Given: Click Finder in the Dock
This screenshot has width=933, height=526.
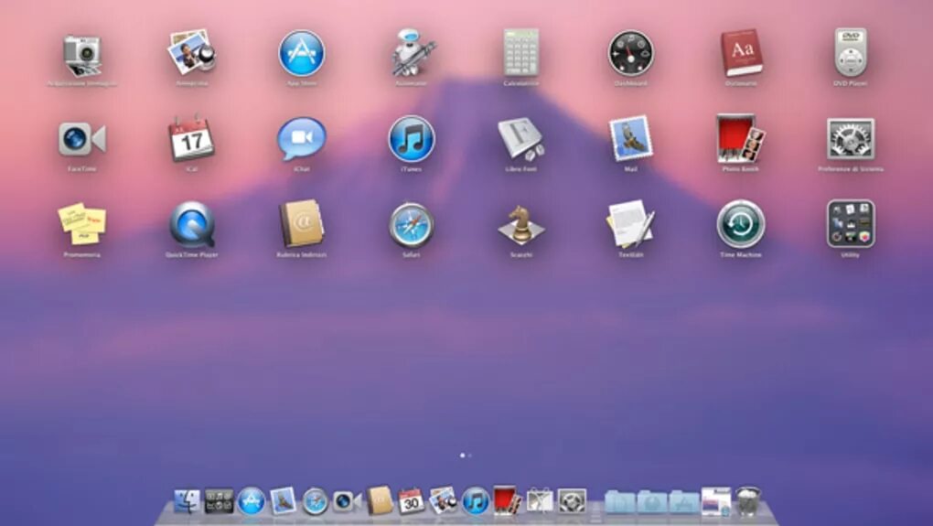Looking at the screenshot, I should pos(187,501).
